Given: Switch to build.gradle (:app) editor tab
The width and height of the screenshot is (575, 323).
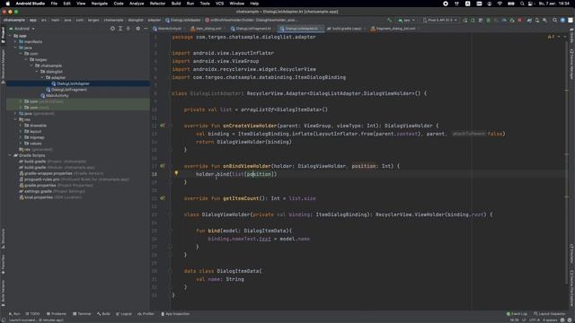Looking at the screenshot, I should [x=344, y=29].
